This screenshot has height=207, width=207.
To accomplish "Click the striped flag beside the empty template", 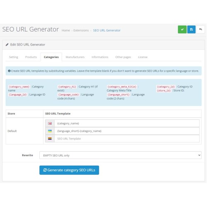I will 50,139.
